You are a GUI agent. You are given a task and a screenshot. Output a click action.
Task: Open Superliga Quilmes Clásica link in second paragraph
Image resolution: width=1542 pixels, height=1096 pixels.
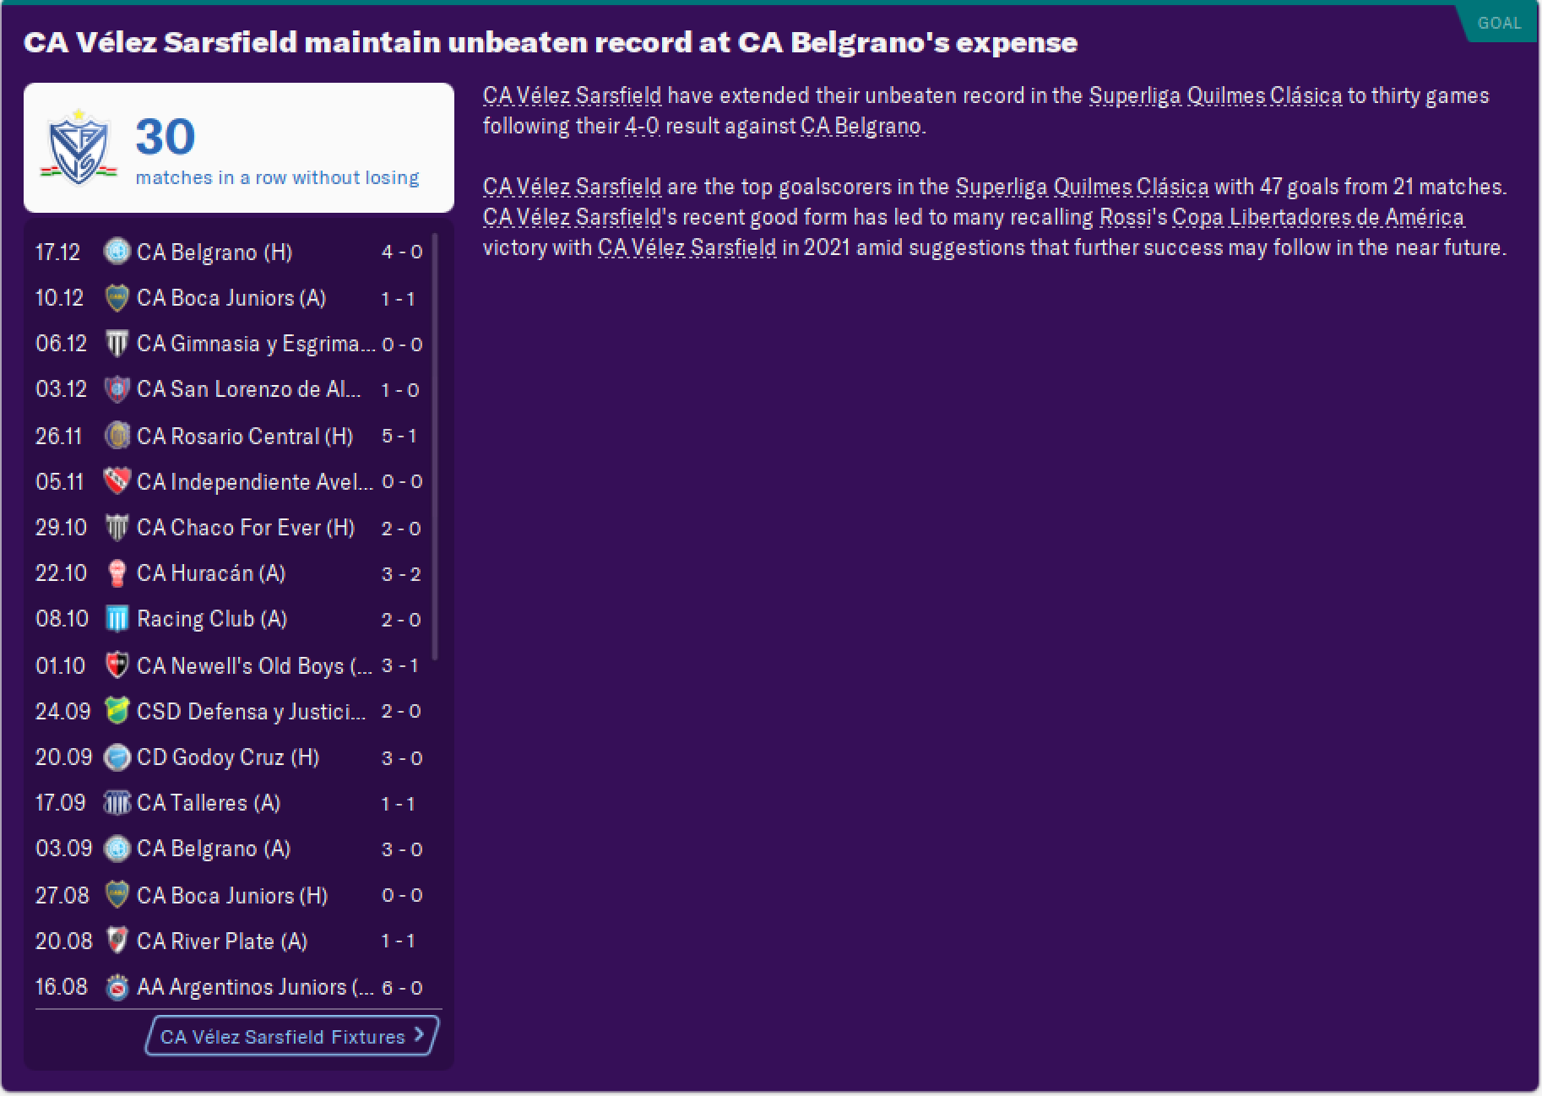pos(1082,187)
